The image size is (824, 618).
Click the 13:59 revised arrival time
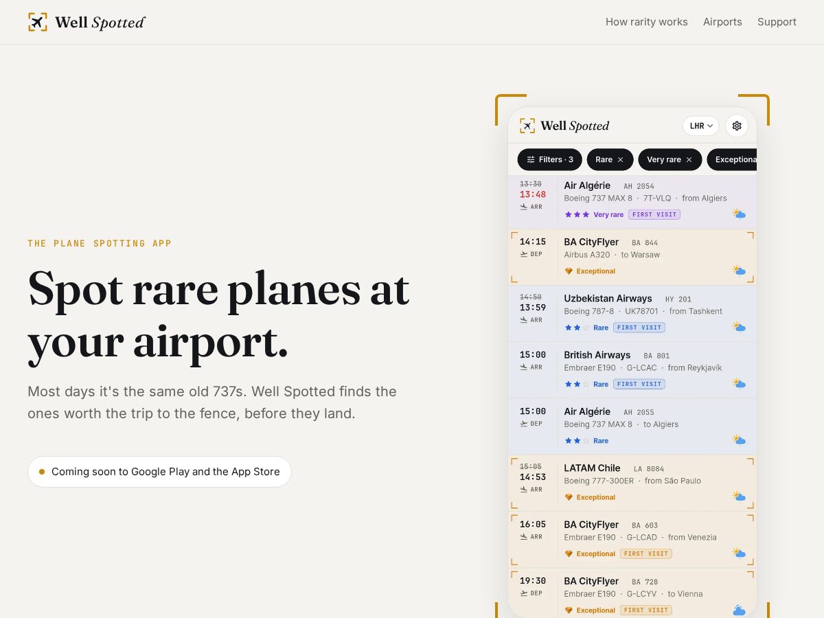pyautogui.click(x=533, y=308)
